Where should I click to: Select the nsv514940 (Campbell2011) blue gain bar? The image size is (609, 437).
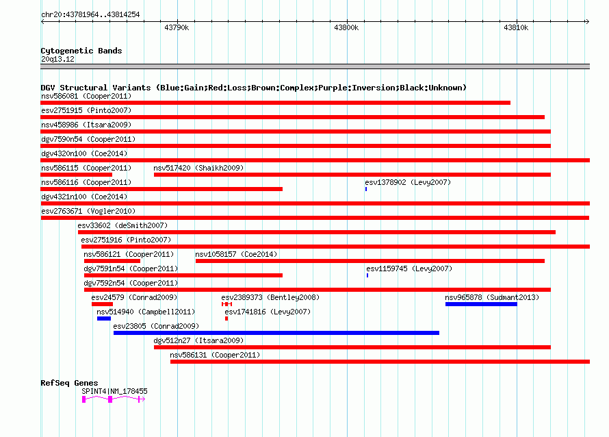(104, 319)
